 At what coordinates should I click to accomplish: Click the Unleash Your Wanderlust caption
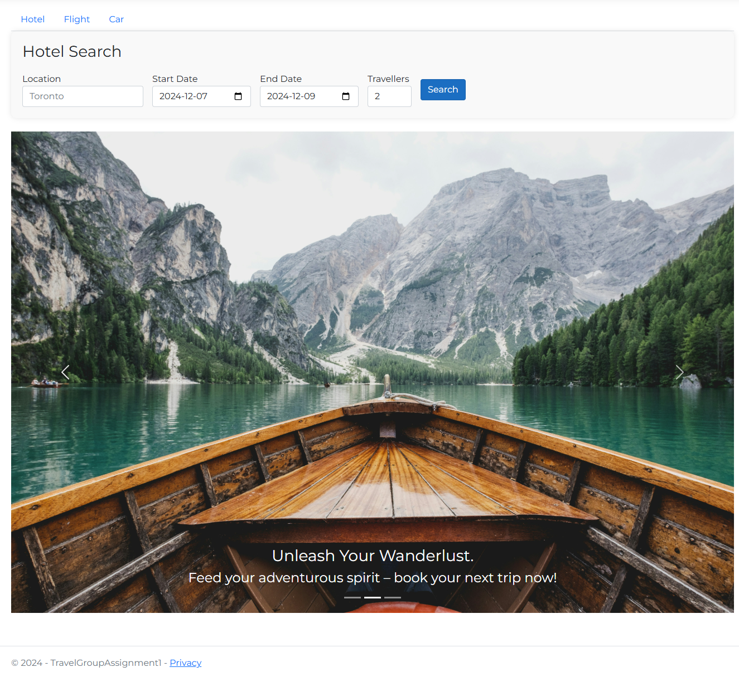[x=372, y=556]
